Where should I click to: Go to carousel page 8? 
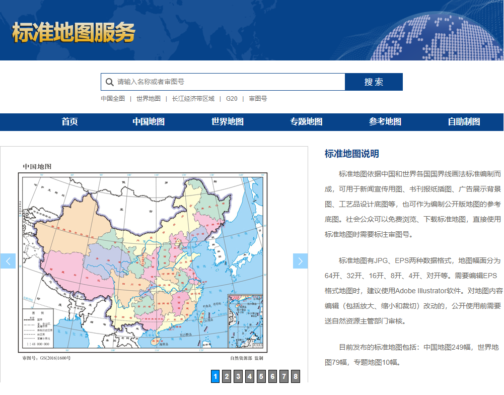pos(296,376)
